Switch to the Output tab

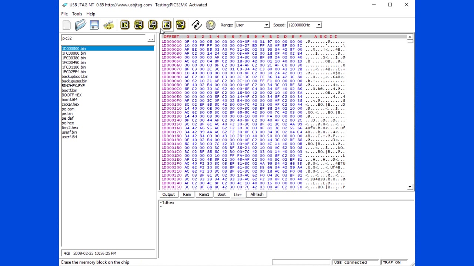pyautogui.click(x=168, y=195)
